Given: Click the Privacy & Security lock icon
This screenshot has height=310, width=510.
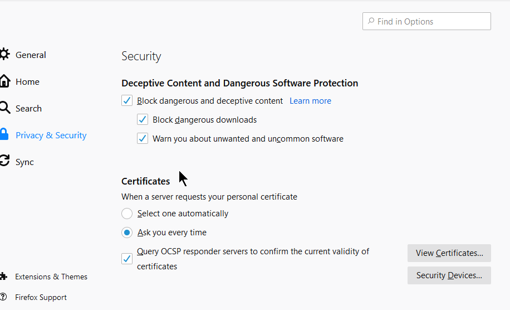Looking at the screenshot, I should click(x=4, y=134).
